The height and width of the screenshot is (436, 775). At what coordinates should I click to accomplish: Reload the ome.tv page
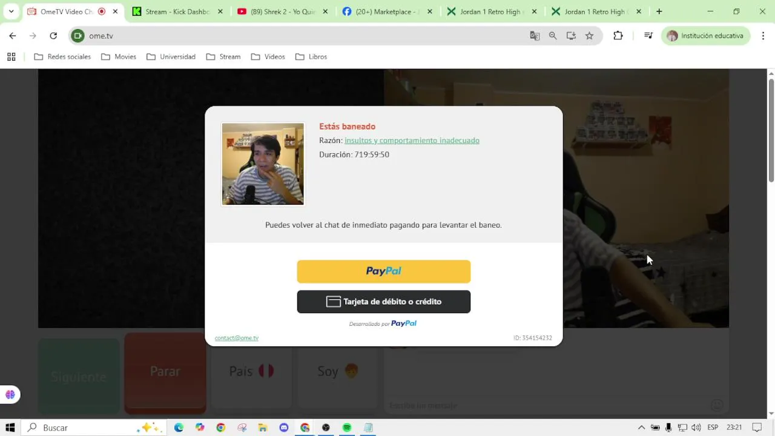(53, 36)
